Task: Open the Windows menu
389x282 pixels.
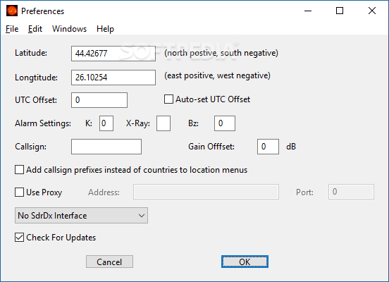Action: [x=69, y=29]
